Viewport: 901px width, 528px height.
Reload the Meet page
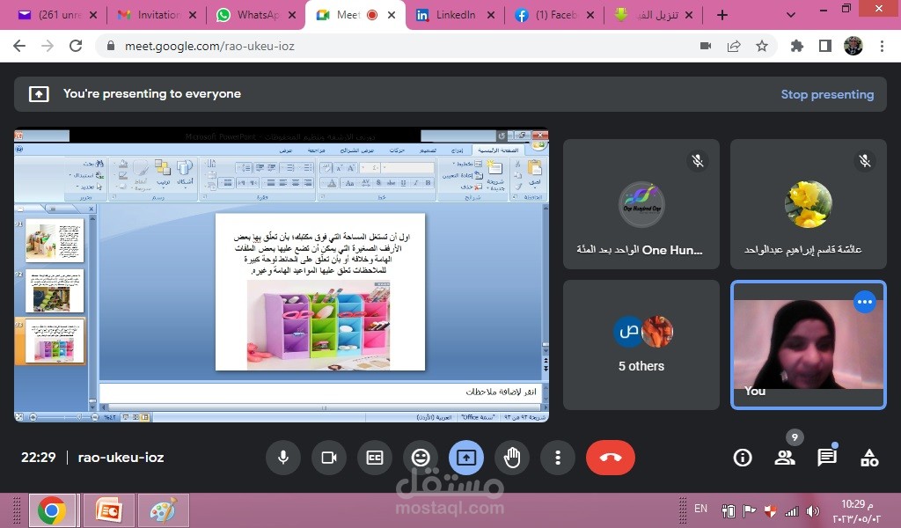76,46
